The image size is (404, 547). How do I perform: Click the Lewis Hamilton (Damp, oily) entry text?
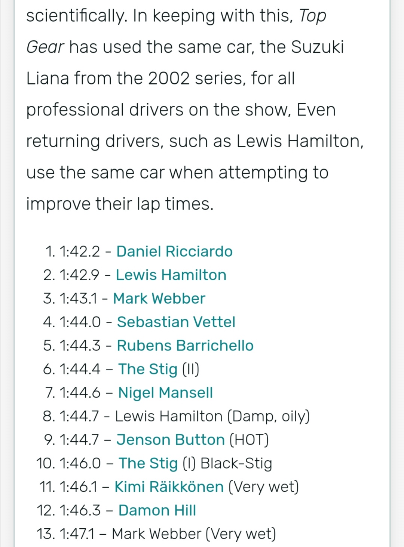[212, 416]
